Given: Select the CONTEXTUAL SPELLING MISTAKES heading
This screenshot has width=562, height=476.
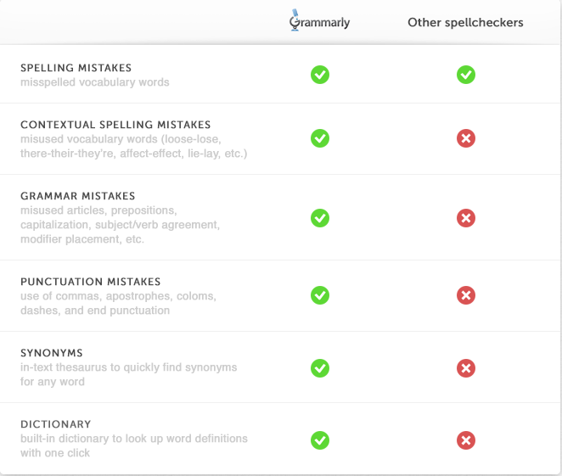Looking at the screenshot, I should [115, 125].
